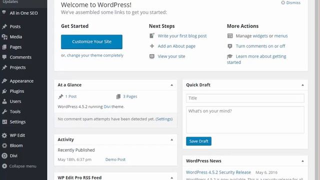Click the WP Edit gear icon
320x180 pixels.
pos(4,135)
